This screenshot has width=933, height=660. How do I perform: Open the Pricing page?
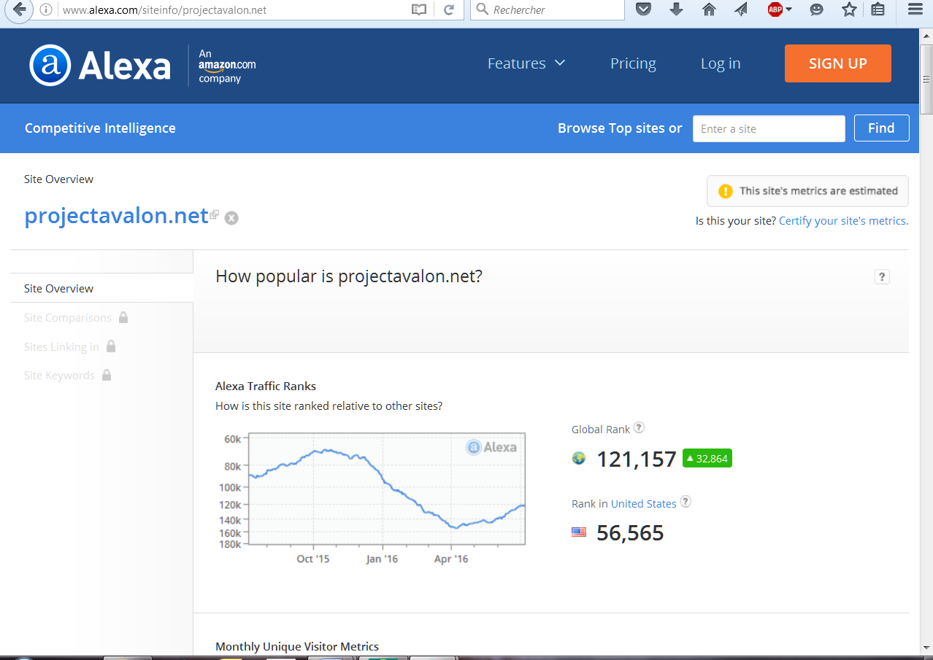[x=633, y=63]
